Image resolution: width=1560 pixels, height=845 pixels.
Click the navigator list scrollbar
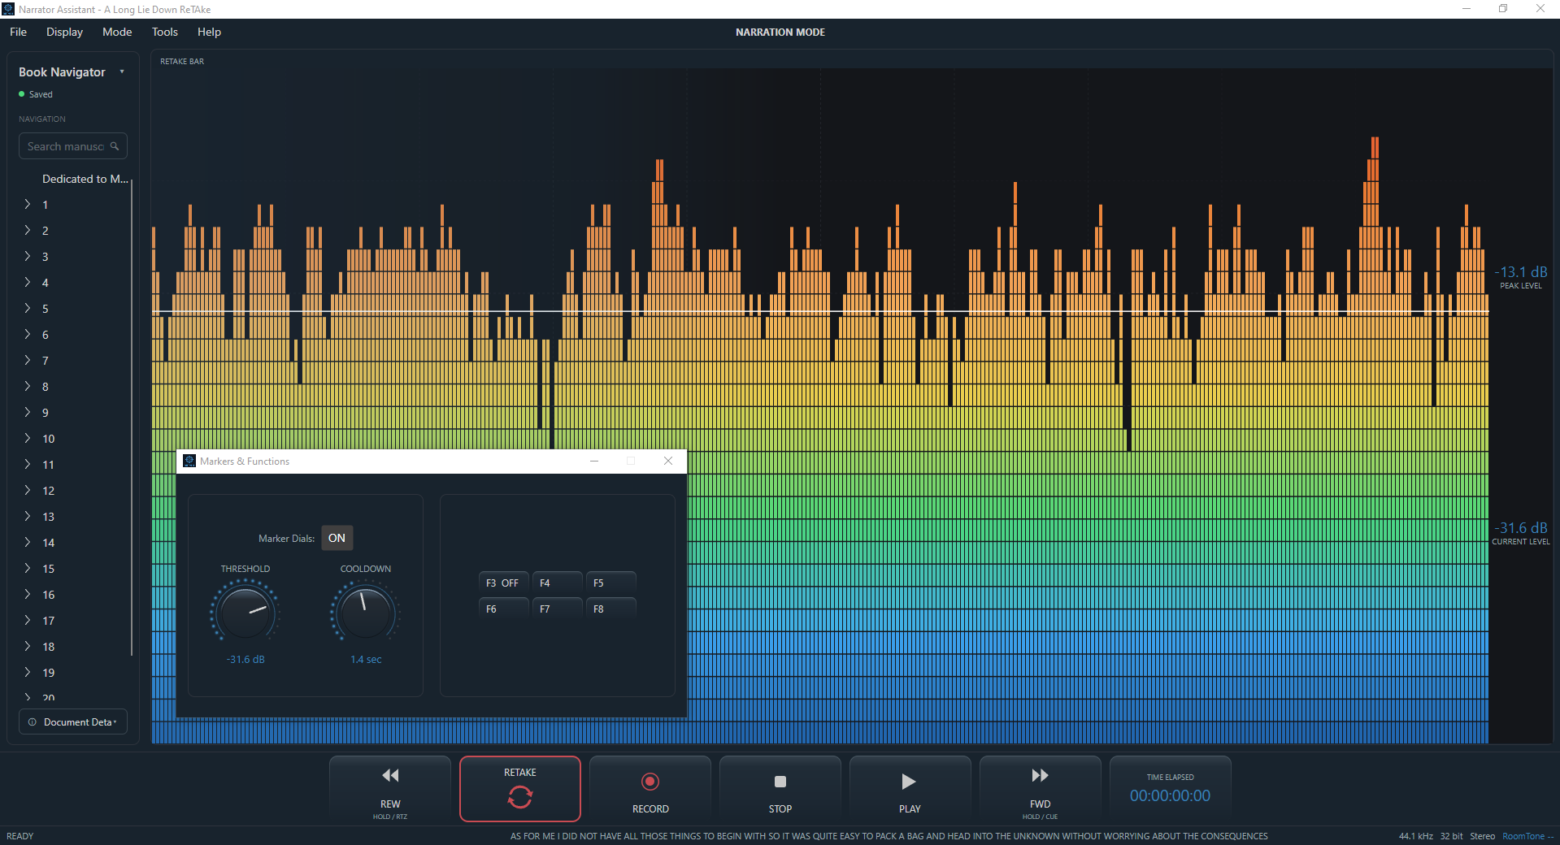click(x=132, y=417)
